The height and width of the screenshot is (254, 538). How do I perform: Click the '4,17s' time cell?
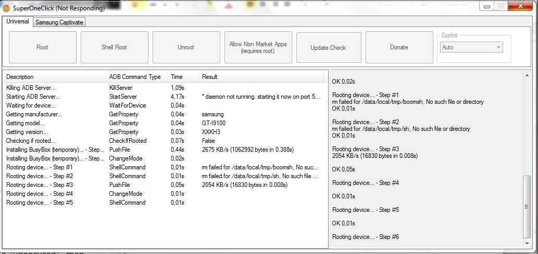pyautogui.click(x=178, y=97)
